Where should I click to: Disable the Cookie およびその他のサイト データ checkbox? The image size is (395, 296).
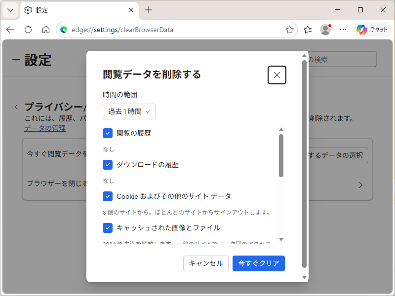click(x=108, y=196)
